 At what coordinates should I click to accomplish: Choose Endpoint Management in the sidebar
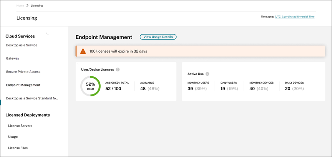pos(23,85)
